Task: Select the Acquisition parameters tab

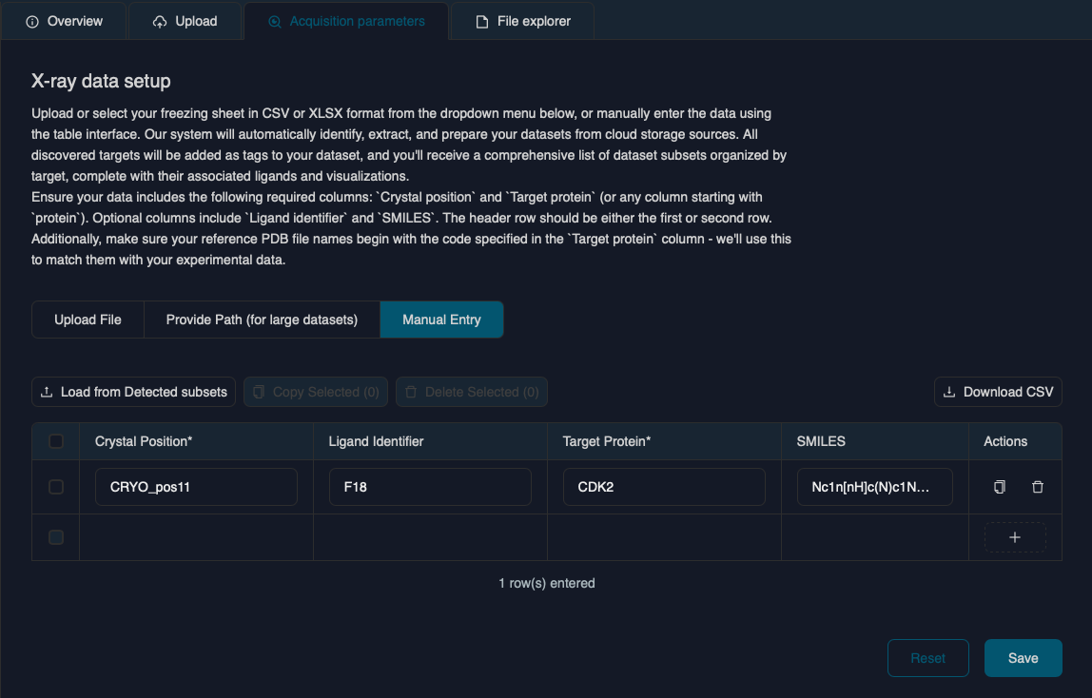Action: pos(346,21)
